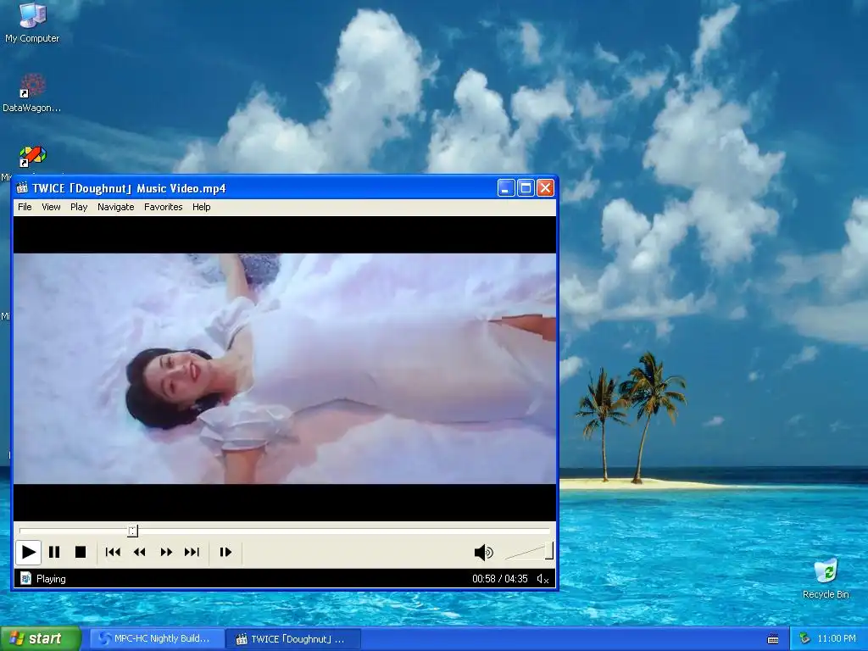Click the muted audio indicator in status bar
The height and width of the screenshot is (651, 868).
543,579
